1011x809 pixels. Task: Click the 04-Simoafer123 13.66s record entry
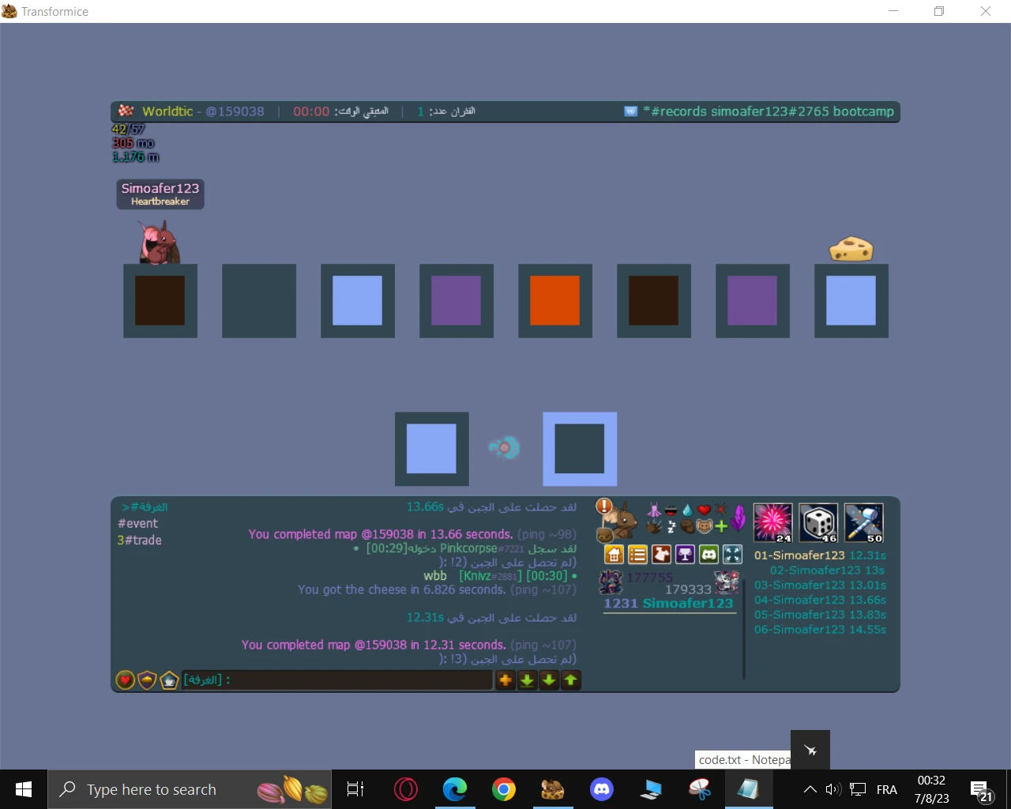coord(820,600)
